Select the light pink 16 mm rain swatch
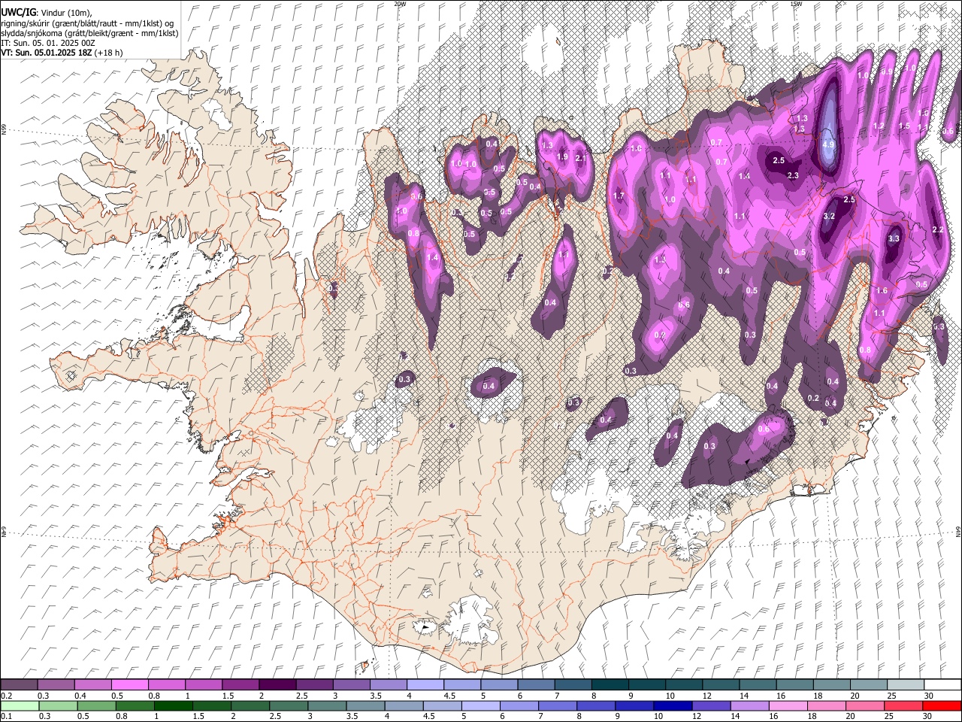 pyautogui.click(x=788, y=706)
